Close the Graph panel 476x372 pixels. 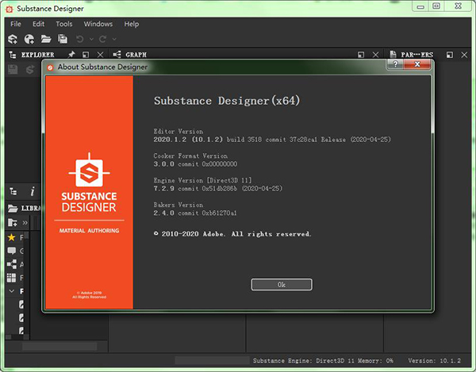(x=375, y=55)
